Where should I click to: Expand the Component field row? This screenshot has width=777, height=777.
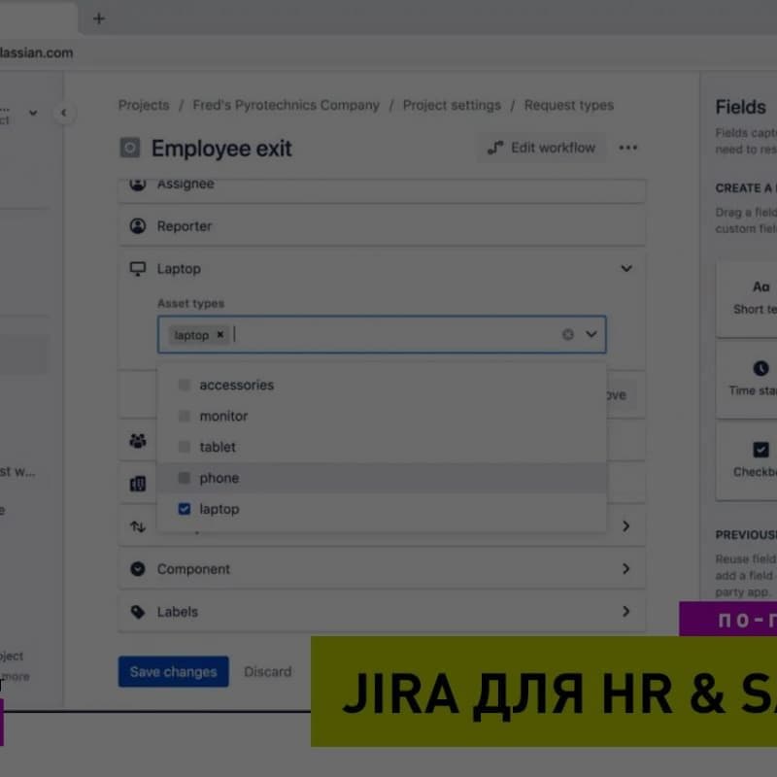click(626, 569)
